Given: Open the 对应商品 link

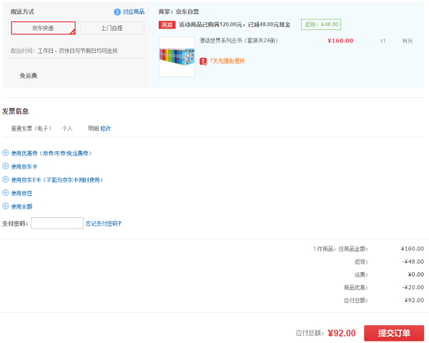Looking at the screenshot, I should [x=133, y=11].
